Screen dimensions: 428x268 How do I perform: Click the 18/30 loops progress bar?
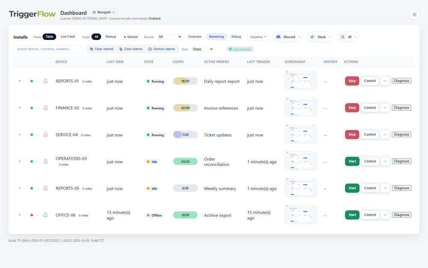[x=185, y=81]
